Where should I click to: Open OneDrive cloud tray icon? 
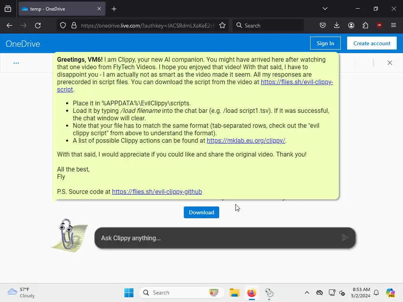pyautogui.click(x=320, y=293)
